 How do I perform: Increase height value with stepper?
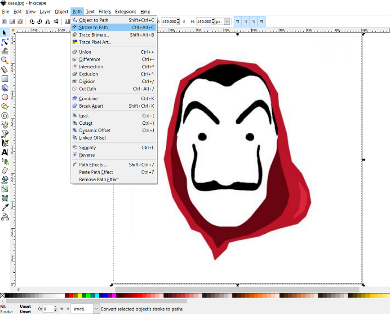tap(213, 20)
